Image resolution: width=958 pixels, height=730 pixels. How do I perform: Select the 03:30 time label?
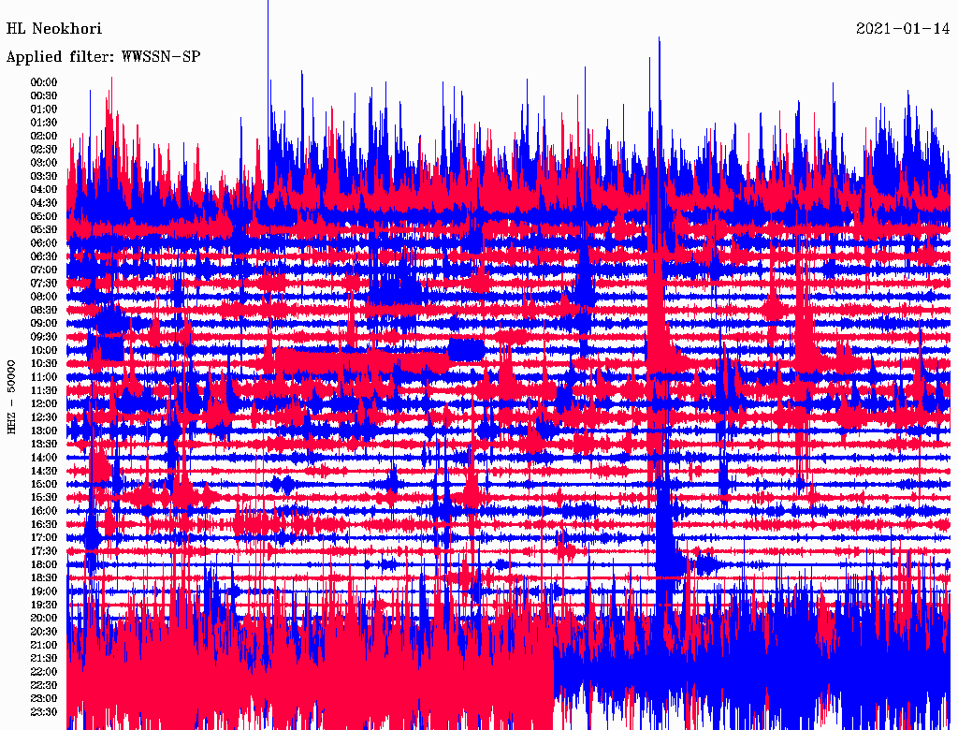tap(43, 176)
